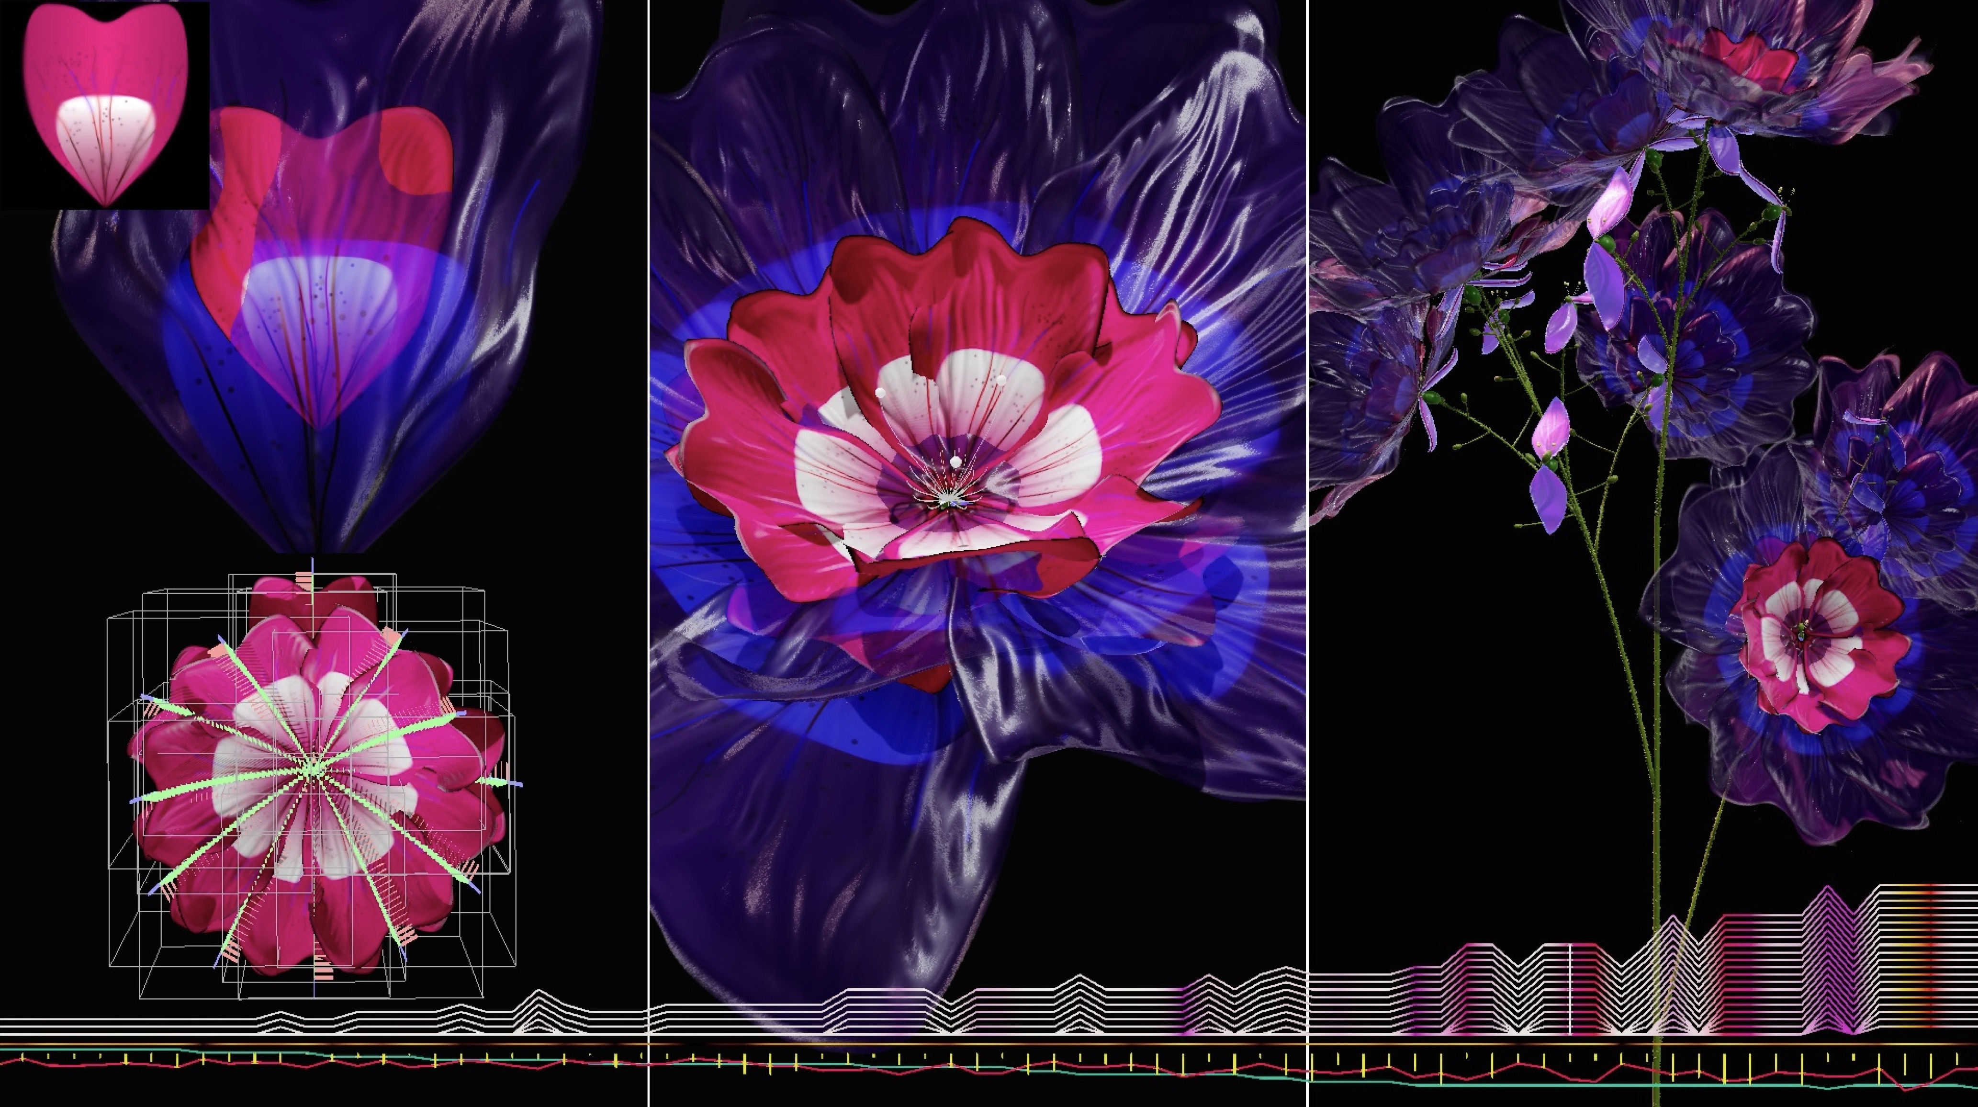1978x1107 pixels.
Task: Click the white vertical marker in ridge graph
Action: click(x=1570, y=990)
